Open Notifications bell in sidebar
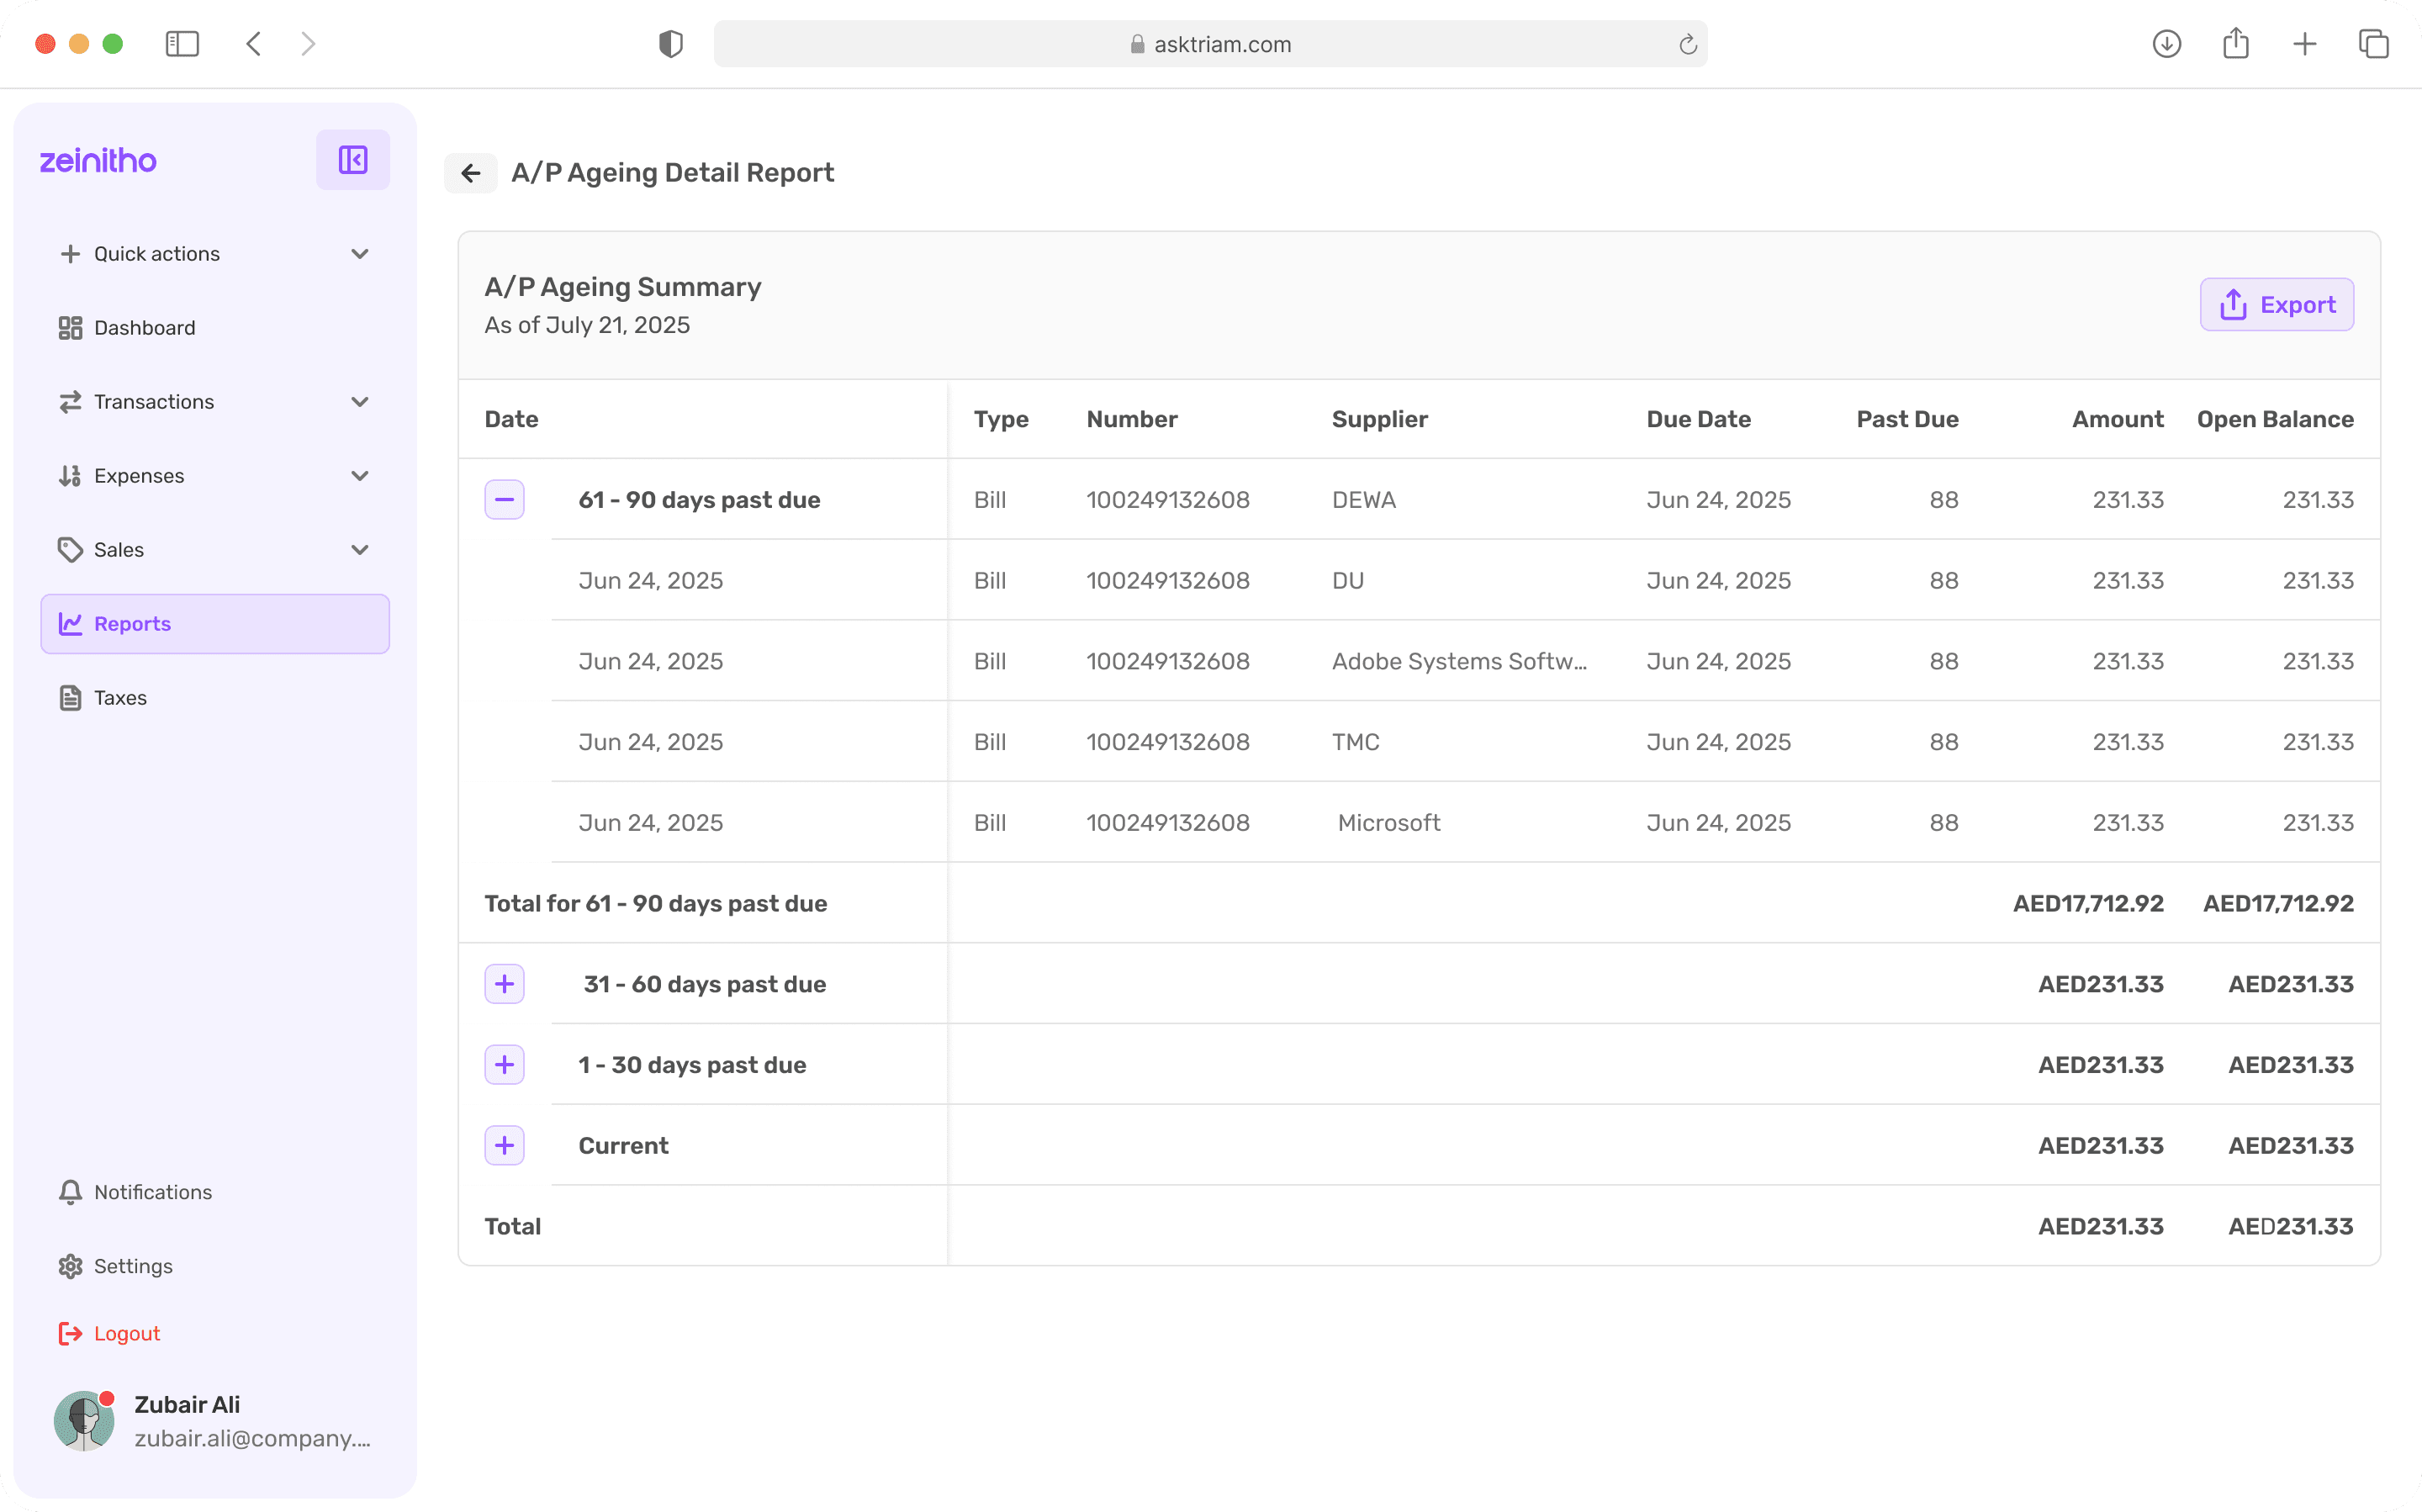 pos(70,1192)
